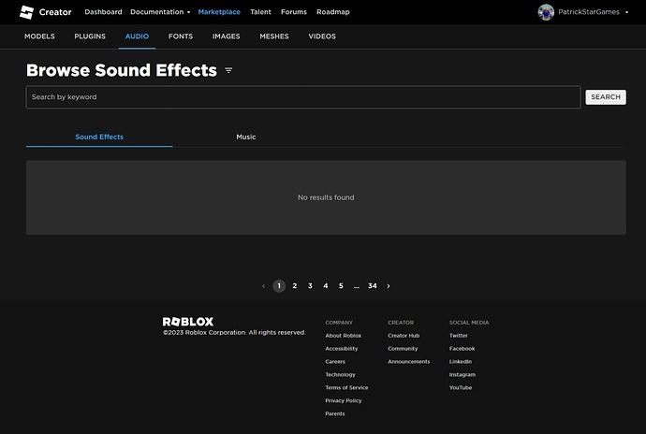Open Terms of Service link
Screen dimensions: 646x434
coord(347,387)
